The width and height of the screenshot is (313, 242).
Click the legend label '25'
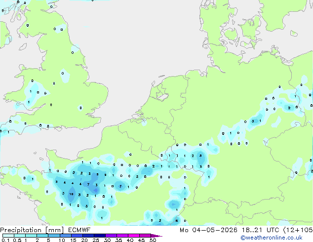click(x=96, y=240)
